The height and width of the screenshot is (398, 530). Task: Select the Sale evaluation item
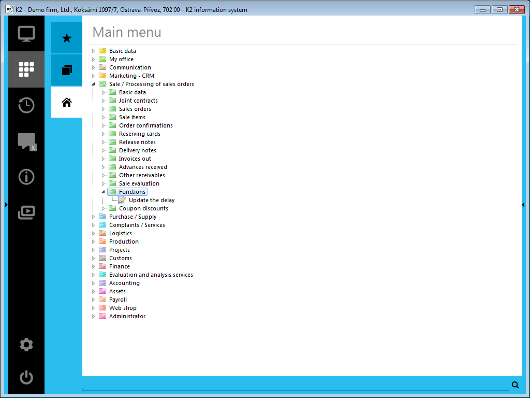139,183
